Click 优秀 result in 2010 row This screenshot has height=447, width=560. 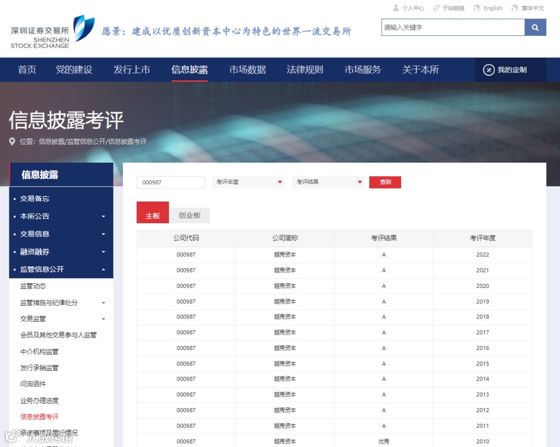pyautogui.click(x=384, y=441)
